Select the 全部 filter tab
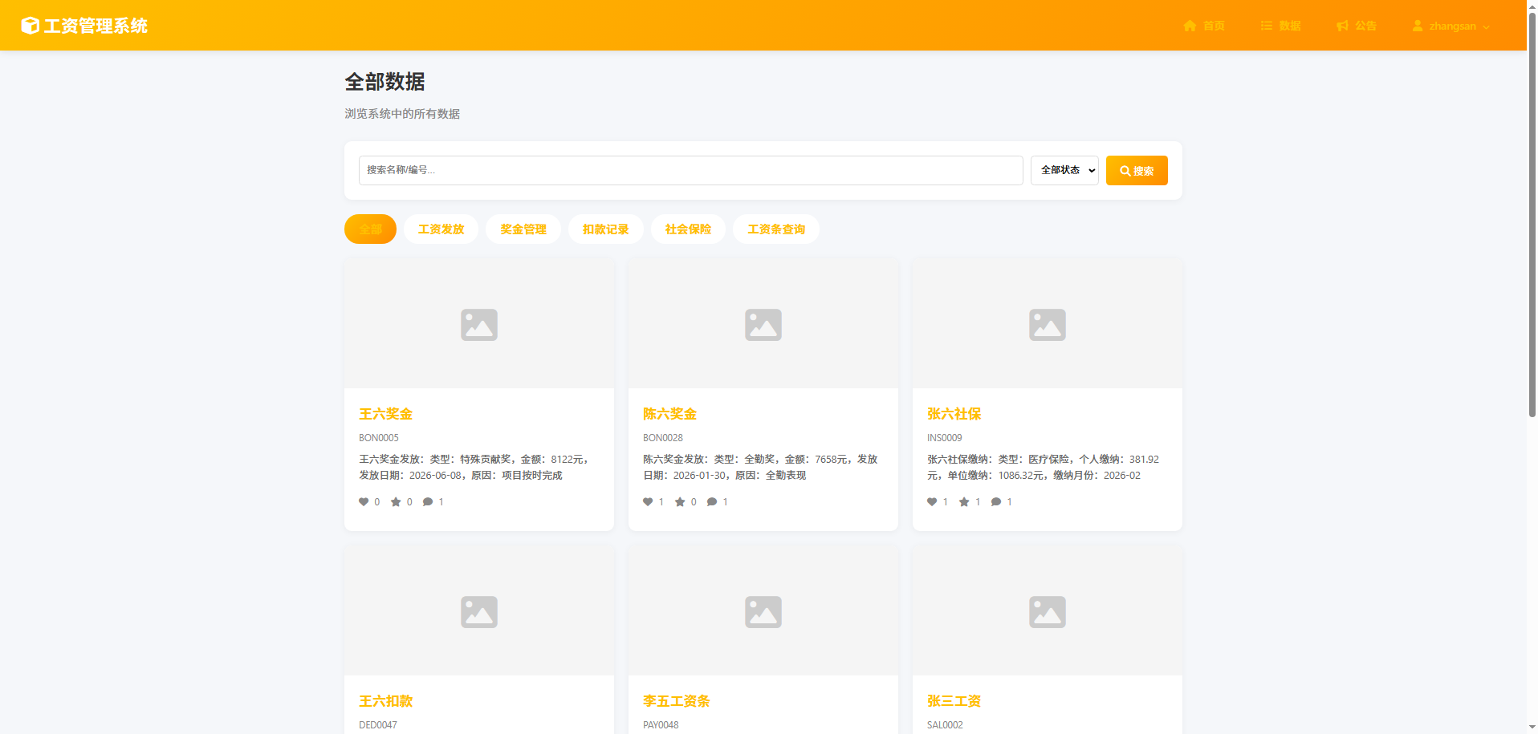This screenshot has height=734, width=1538. [x=370, y=229]
